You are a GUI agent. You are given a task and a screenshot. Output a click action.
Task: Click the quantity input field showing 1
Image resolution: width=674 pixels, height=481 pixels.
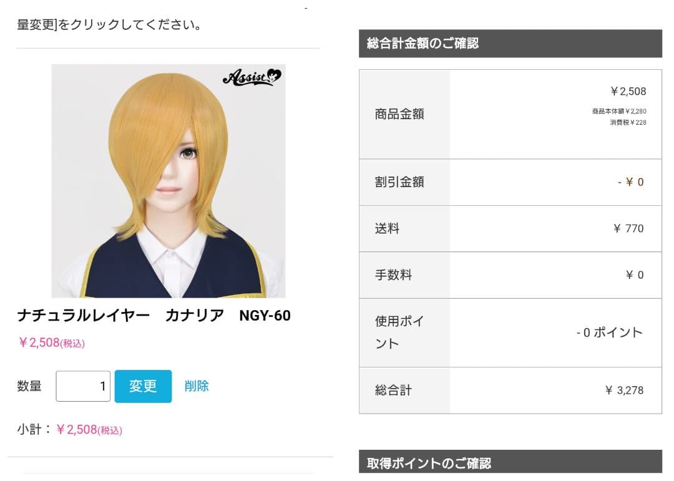coord(83,386)
